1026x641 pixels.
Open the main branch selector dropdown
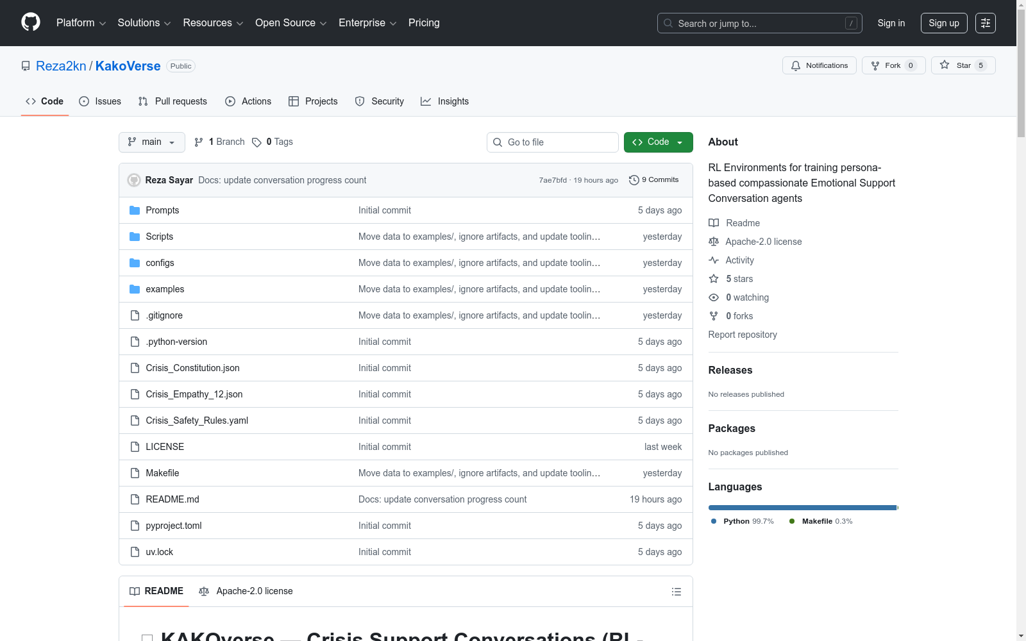(152, 142)
